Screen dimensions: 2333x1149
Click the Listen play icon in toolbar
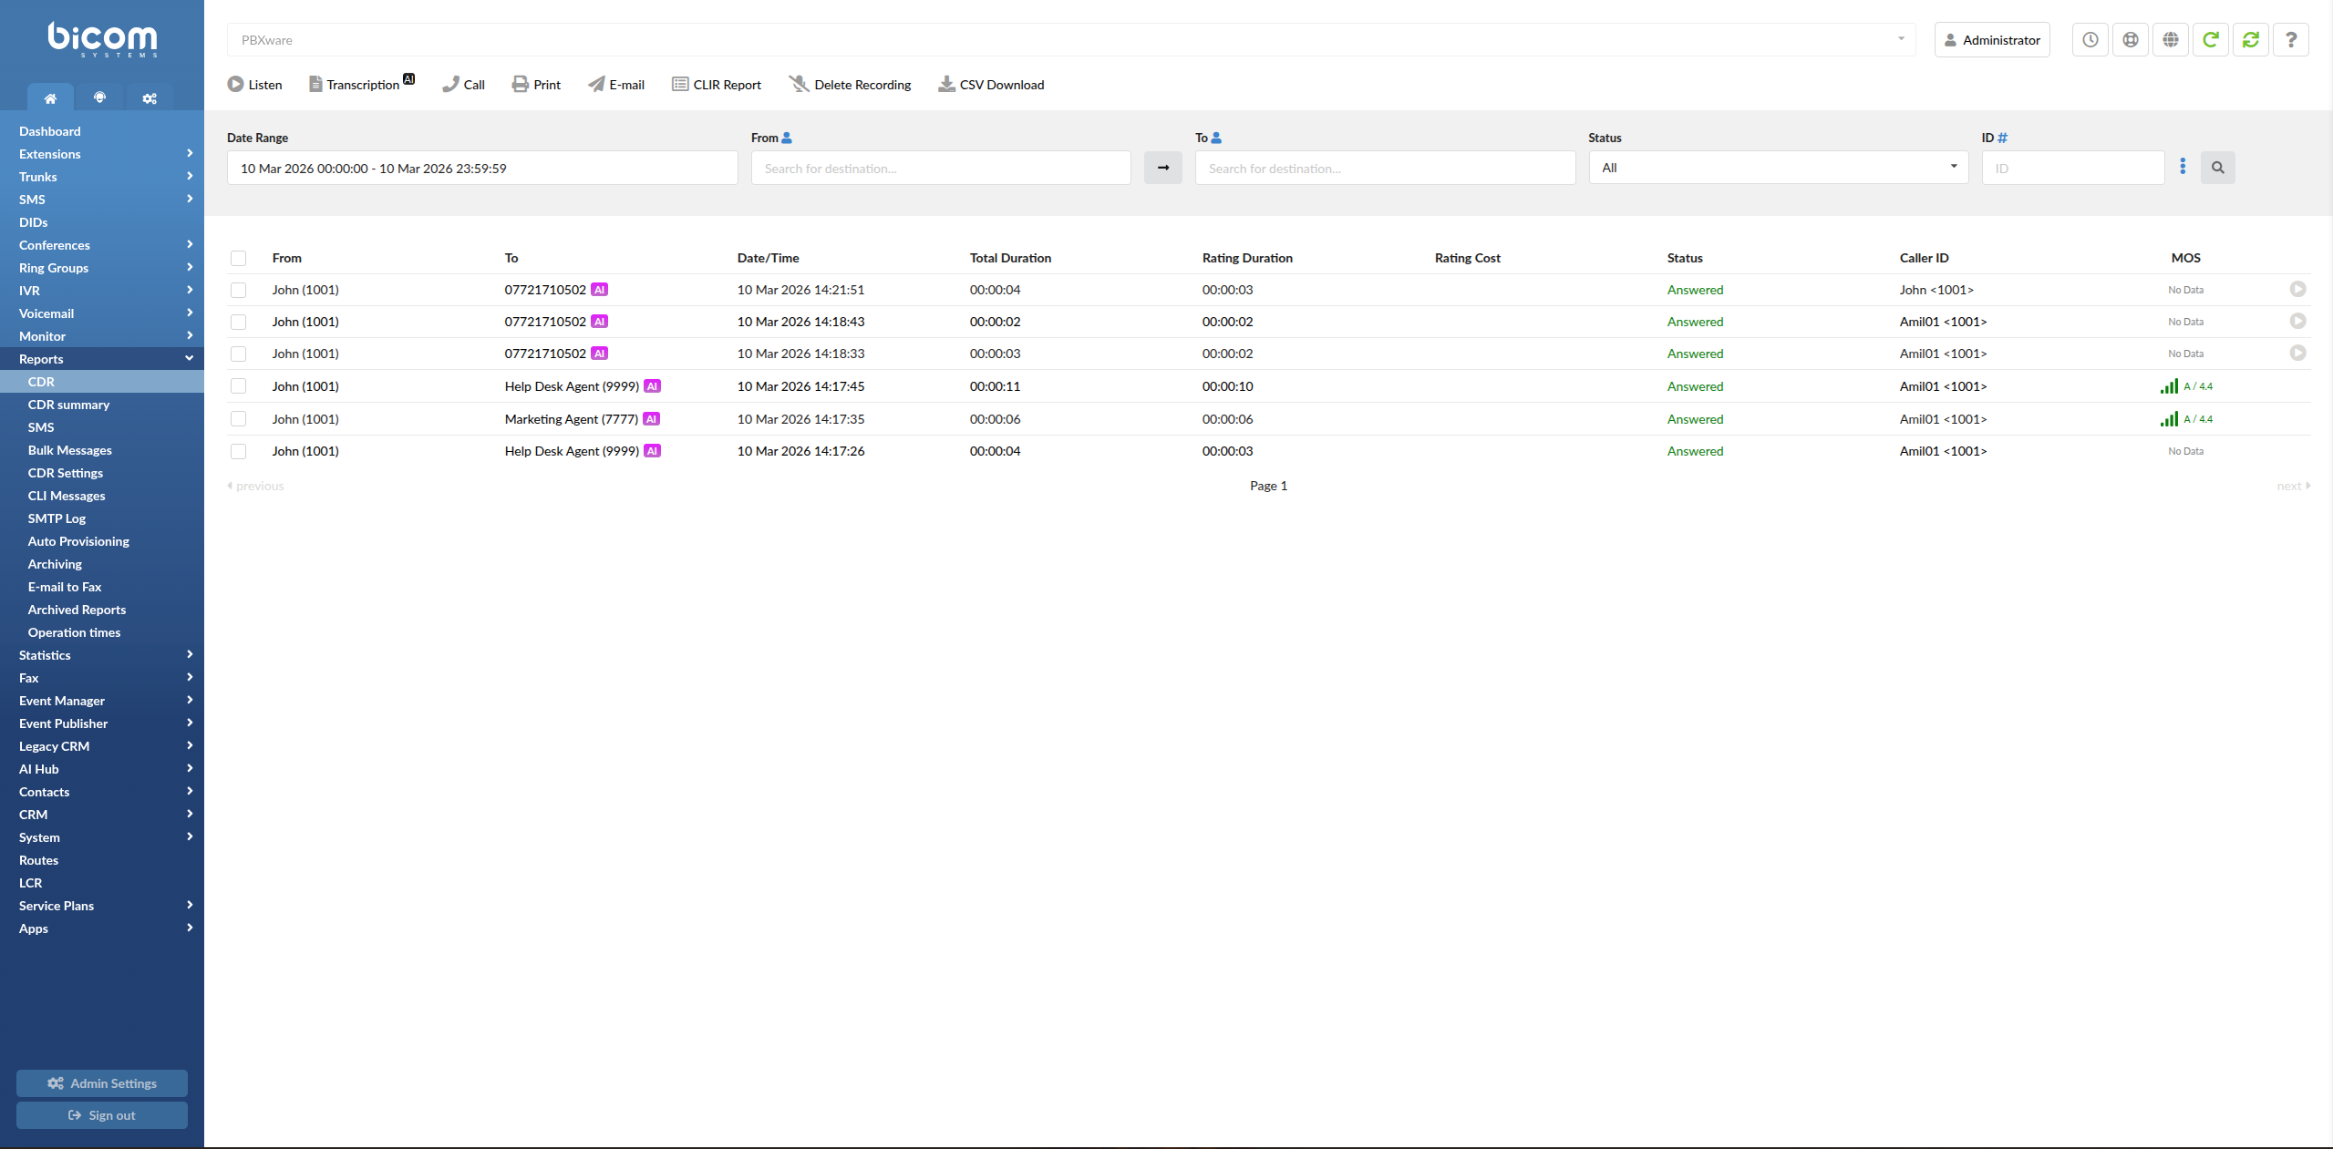[235, 85]
